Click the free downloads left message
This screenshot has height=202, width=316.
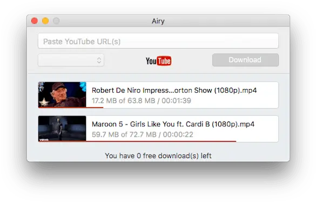(x=158, y=156)
